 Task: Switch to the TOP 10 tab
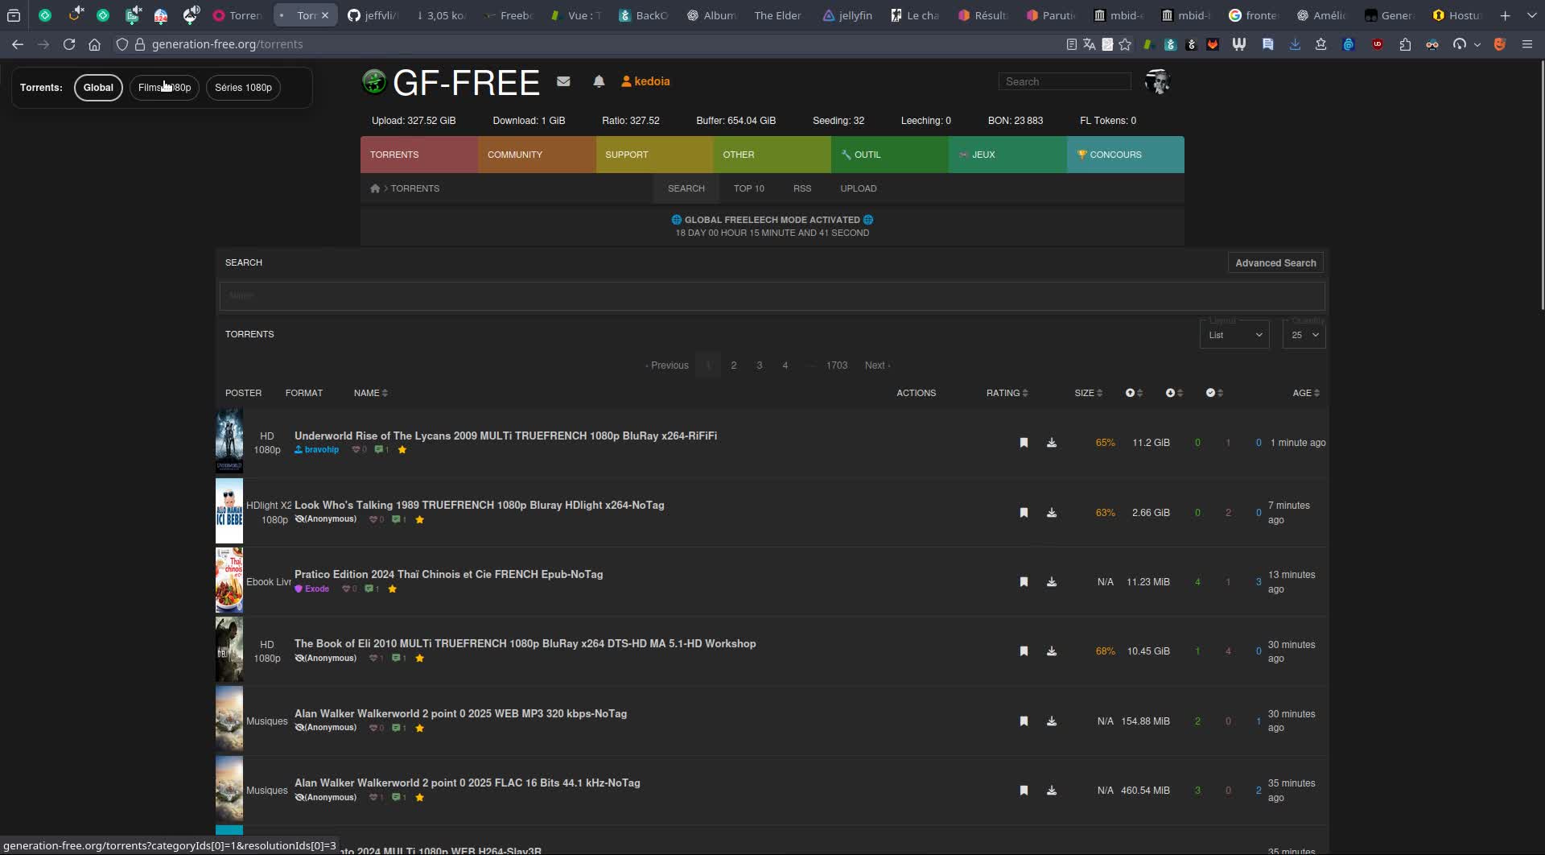pyautogui.click(x=748, y=188)
